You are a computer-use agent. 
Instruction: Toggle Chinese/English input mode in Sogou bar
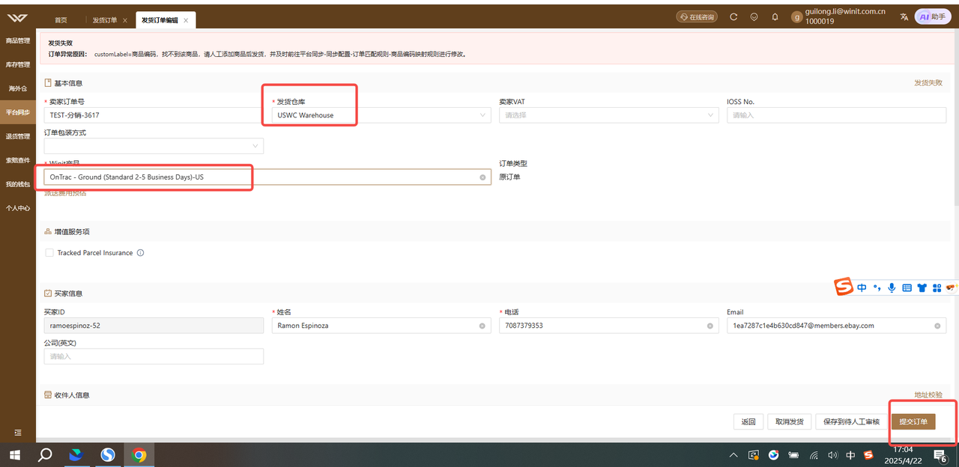click(x=862, y=287)
